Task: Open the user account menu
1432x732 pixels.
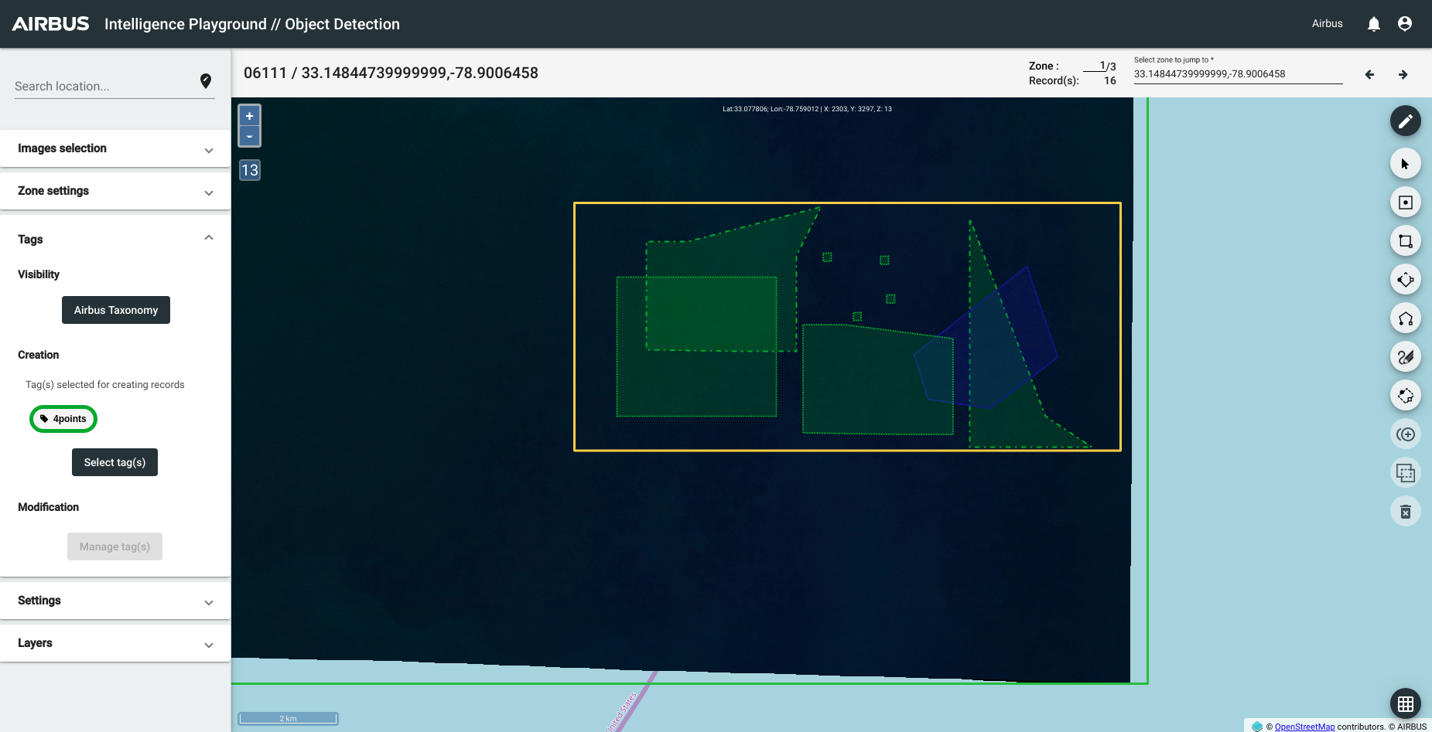Action: (1405, 24)
